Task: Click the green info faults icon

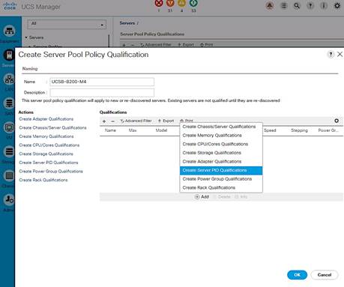Action: [193, 3]
